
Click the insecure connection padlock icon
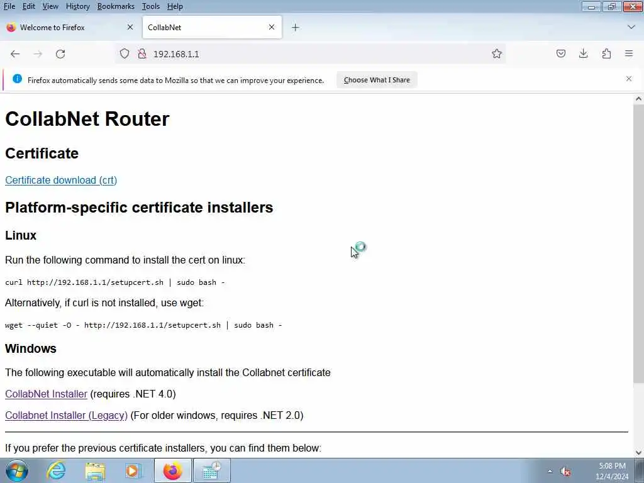[x=142, y=54]
